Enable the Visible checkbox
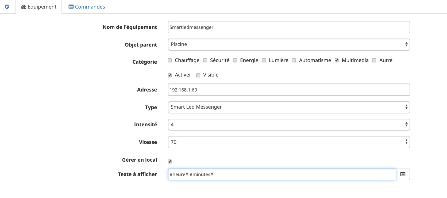Screen dimensions: 447x198 (x=198, y=75)
